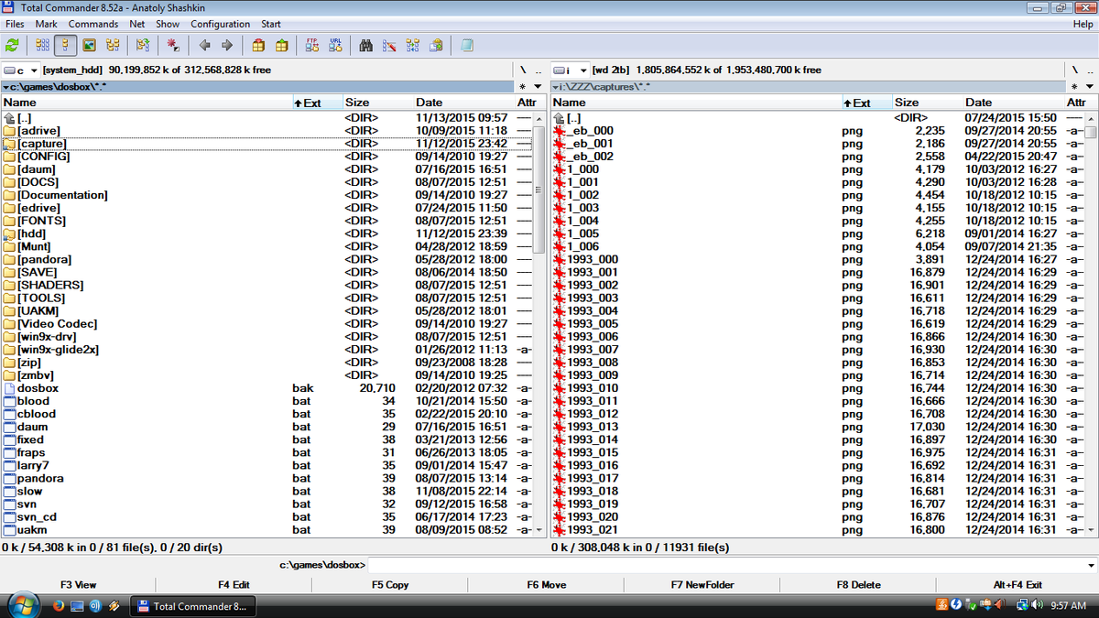1099x618 pixels.
Task: Select the full details view toolbar icon
Action: (66, 45)
